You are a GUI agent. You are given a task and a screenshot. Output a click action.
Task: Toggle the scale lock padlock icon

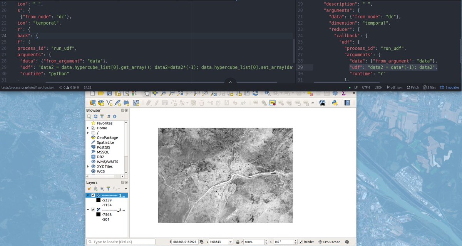pos(238,242)
